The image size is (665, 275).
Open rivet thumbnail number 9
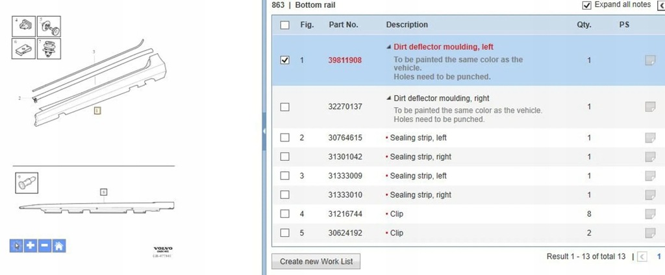pos(27,183)
